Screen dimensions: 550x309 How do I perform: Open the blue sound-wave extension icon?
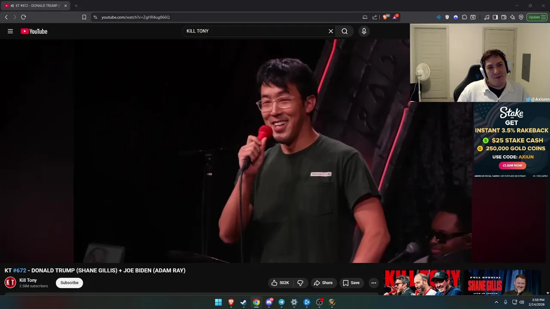(x=438, y=17)
